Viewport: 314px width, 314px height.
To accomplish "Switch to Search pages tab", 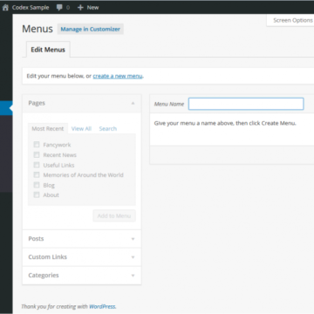I will pos(108,128).
